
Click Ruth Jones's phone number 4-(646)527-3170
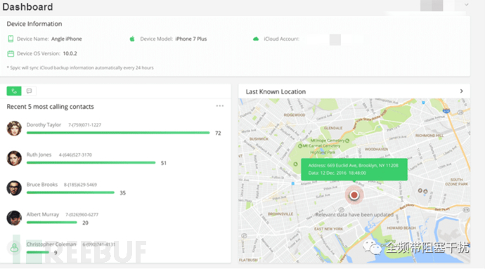point(75,155)
